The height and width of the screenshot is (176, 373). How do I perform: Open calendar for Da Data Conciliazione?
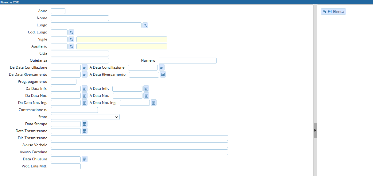[85, 67]
